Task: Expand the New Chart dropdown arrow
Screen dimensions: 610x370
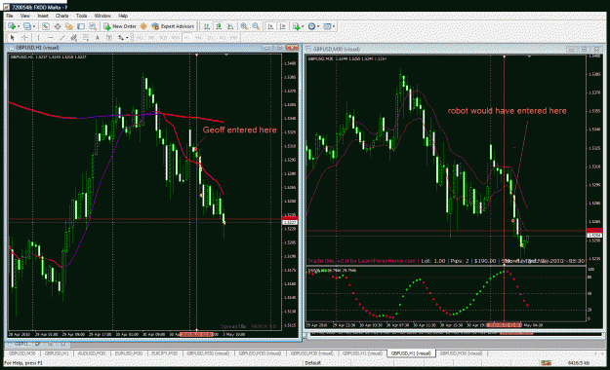Action: [x=19, y=26]
